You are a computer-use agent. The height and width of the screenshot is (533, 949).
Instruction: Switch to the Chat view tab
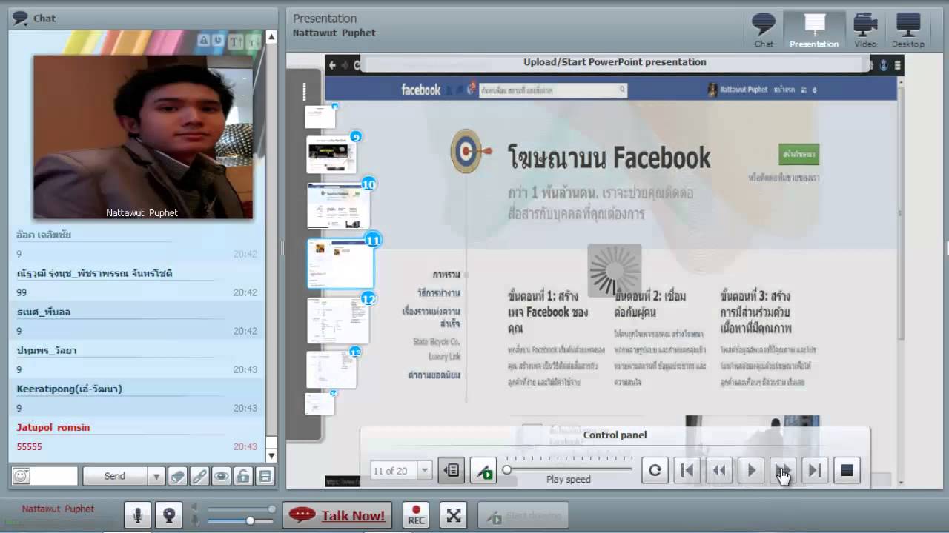pos(764,30)
